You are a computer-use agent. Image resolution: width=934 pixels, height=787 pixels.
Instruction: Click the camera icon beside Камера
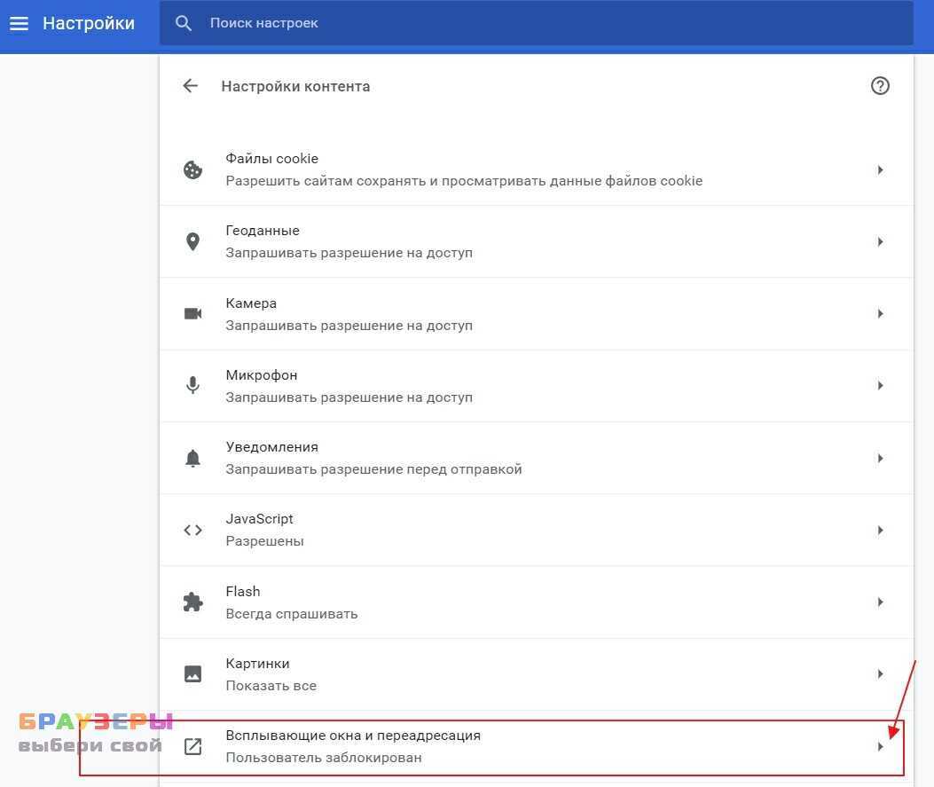coord(192,313)
